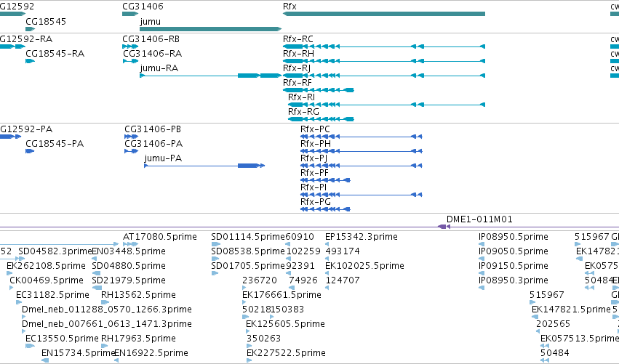The height and width of the screenshot is (364, 619).
Task: Select the Rfx-RC transcript label
Action: tap(298, 39)
